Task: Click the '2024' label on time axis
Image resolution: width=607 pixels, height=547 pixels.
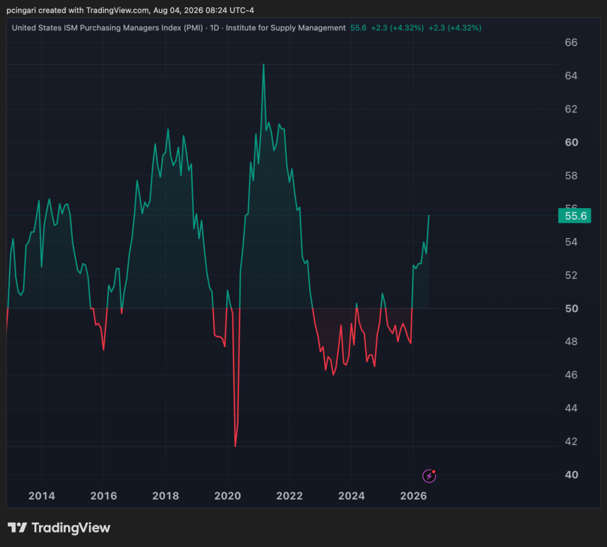Action: [x=352, y=496]
